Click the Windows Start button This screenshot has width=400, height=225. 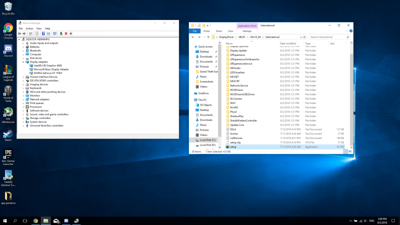pos(5,220)
